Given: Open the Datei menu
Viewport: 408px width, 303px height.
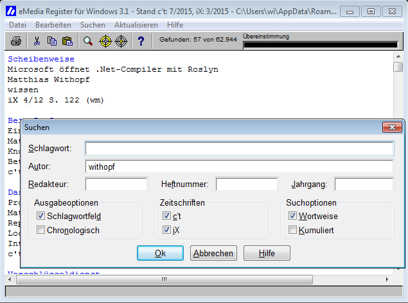Looking at the screenshot, I should (x=17, y=24).
